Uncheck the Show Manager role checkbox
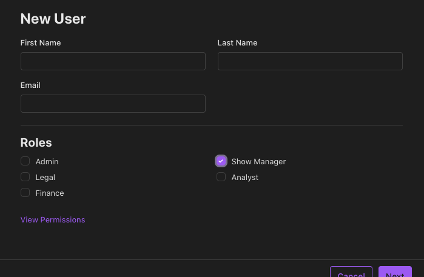This screenshot has width=424, height=277. [x=221, y=161]
